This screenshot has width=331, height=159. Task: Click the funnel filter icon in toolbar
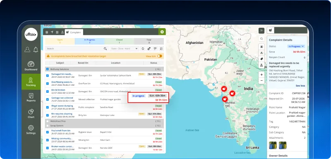click(x=155, y=48)
